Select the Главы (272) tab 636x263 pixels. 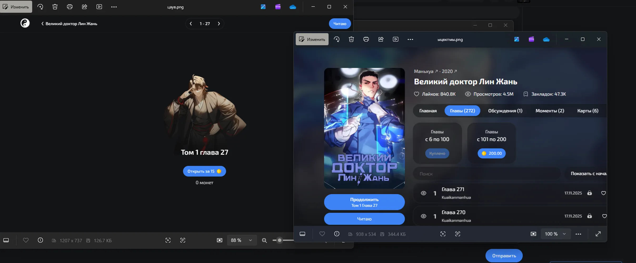coord(463,111)
